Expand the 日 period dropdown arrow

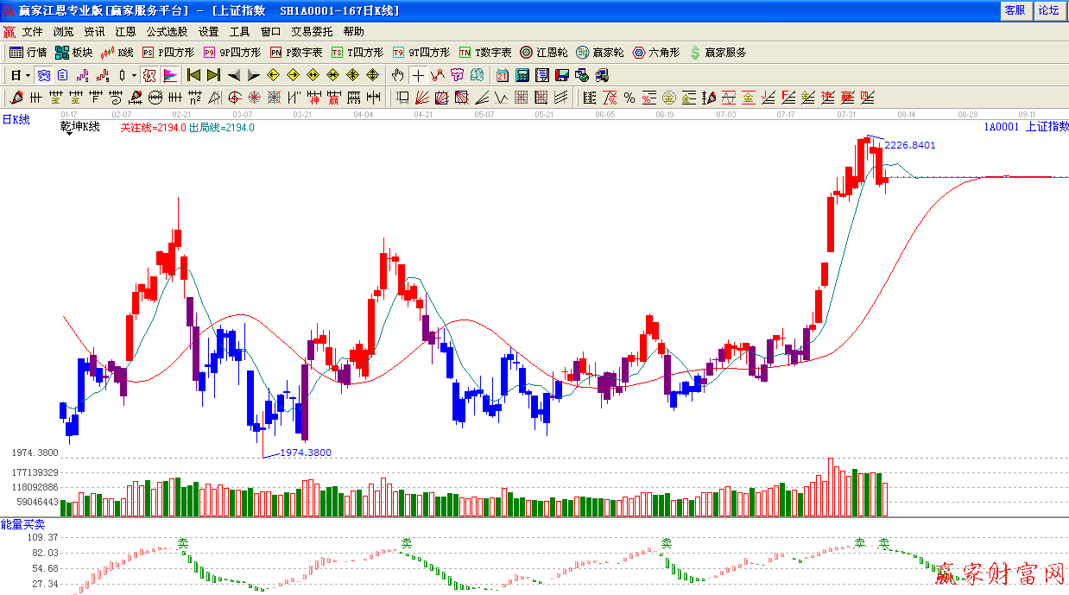[x=28, y=75]
